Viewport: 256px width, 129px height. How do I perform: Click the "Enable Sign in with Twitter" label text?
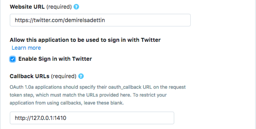pos(55,59)
